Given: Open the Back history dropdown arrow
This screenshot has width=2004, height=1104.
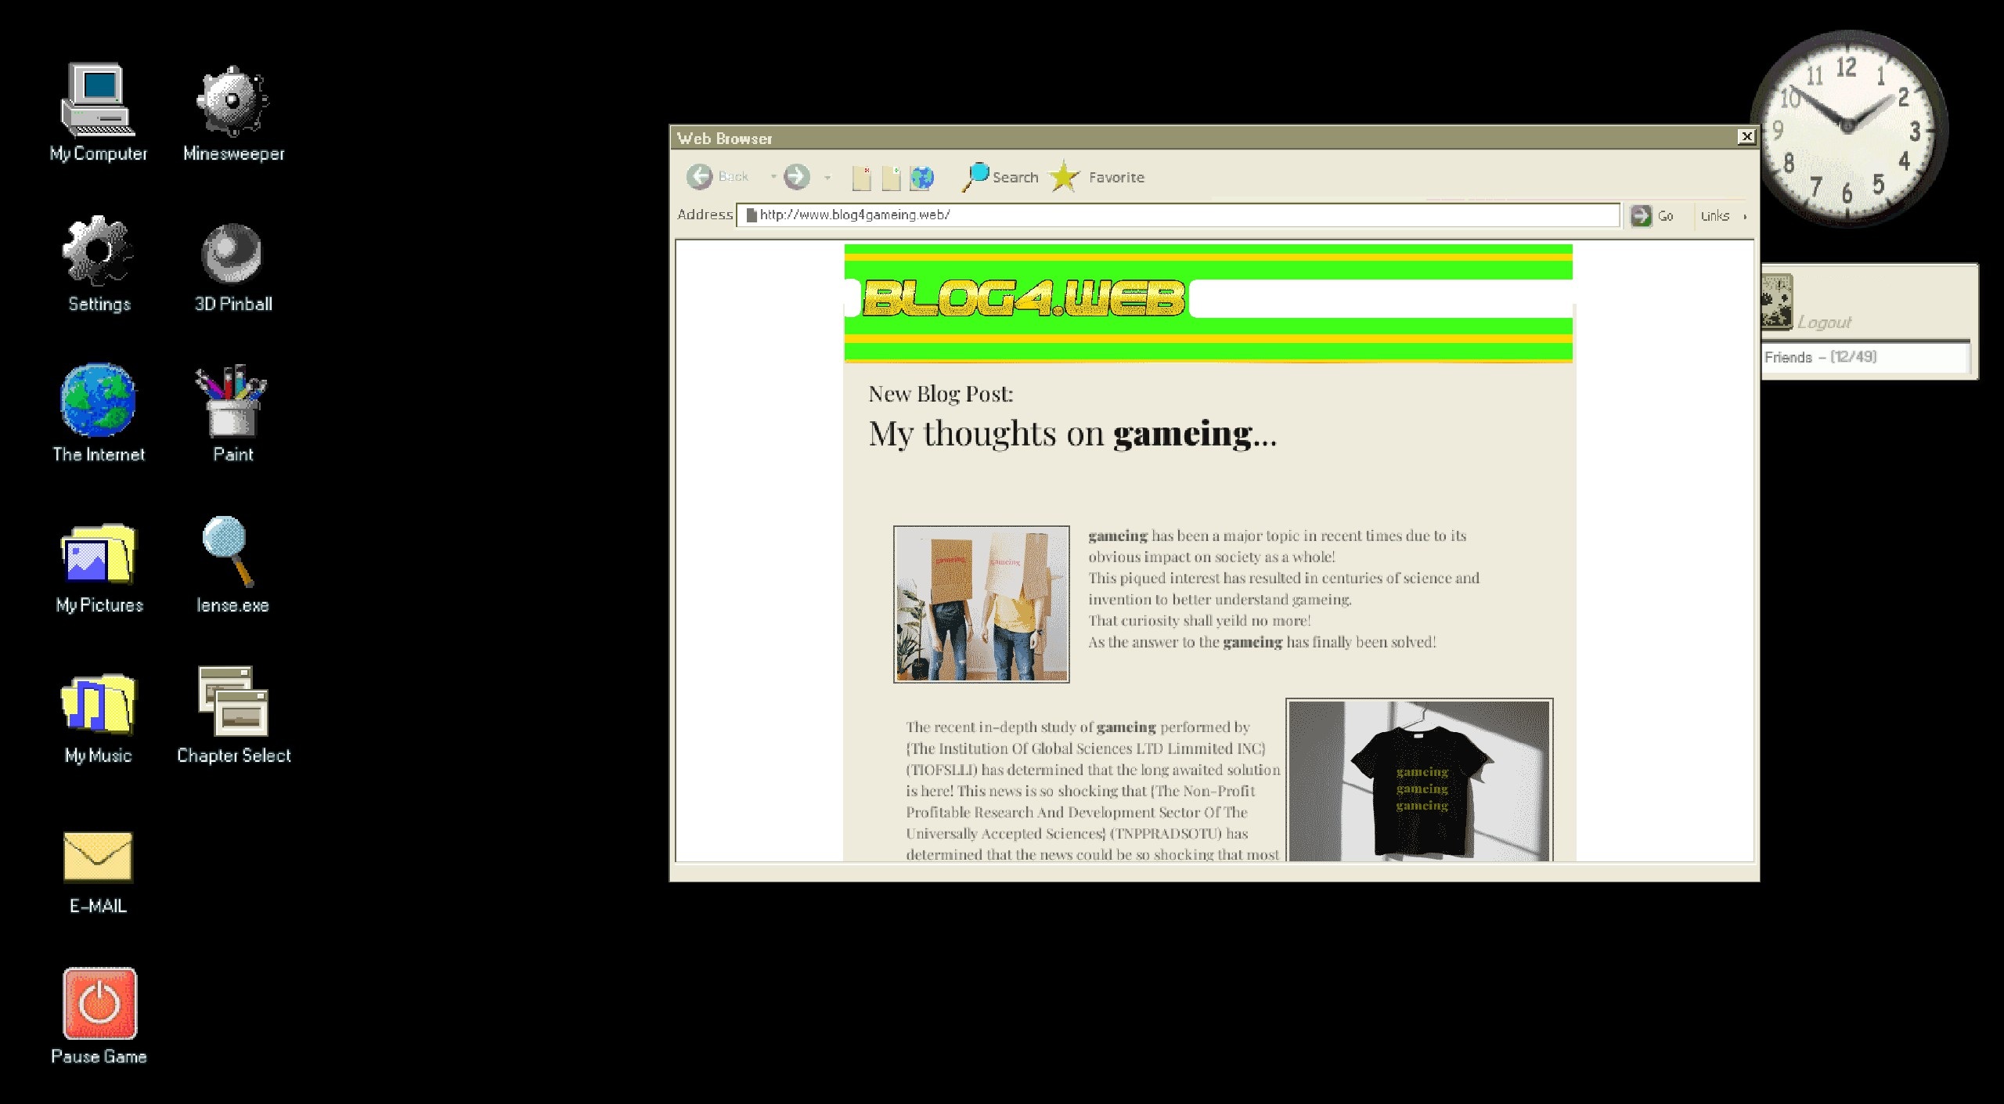Looking at the screenshot, I should click(773, 177).
